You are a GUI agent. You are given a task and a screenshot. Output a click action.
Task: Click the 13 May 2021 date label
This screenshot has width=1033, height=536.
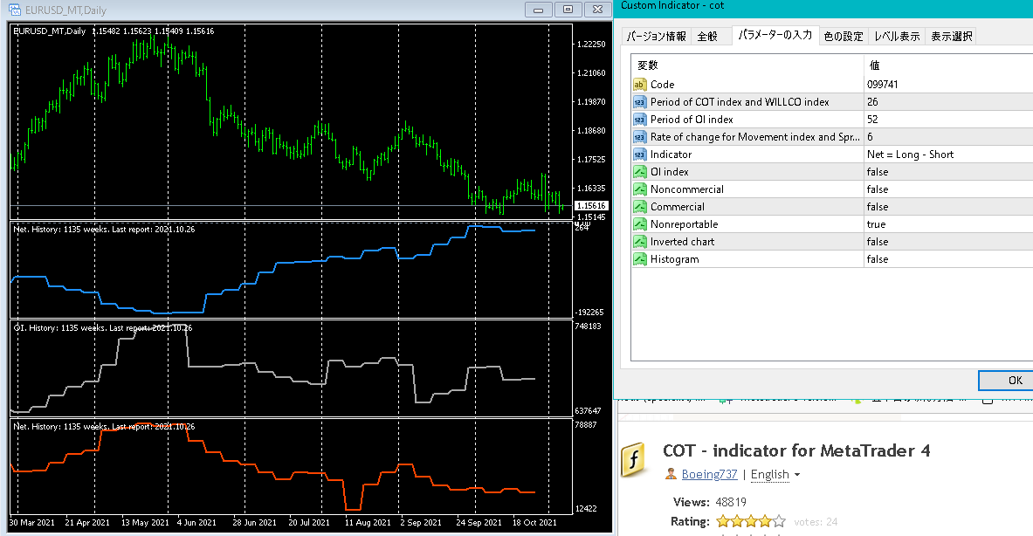145,523
